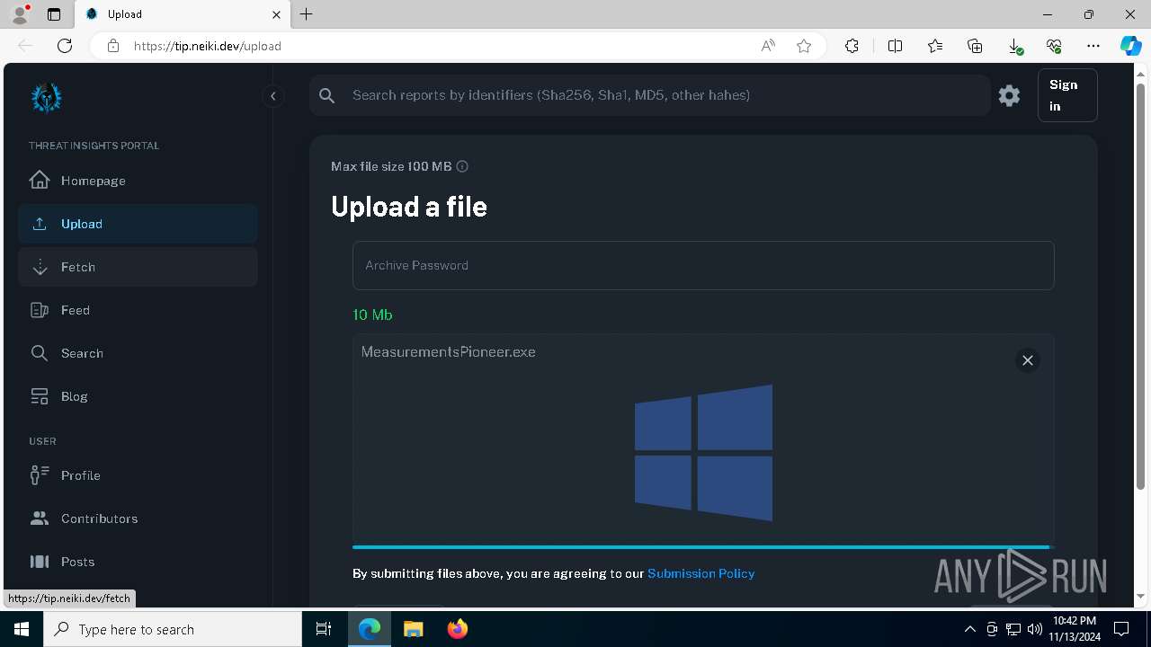
Task: Open tab actions menu
Action: click(54, 14)
